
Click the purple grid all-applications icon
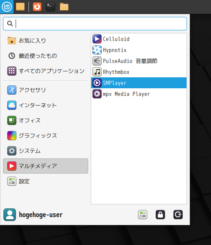pyautogui.click(x=12, y=71)
